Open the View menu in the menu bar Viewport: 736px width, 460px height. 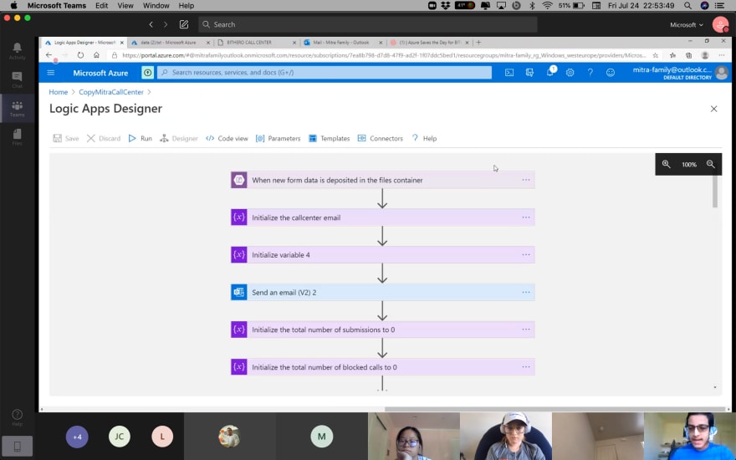pos(125,6)
